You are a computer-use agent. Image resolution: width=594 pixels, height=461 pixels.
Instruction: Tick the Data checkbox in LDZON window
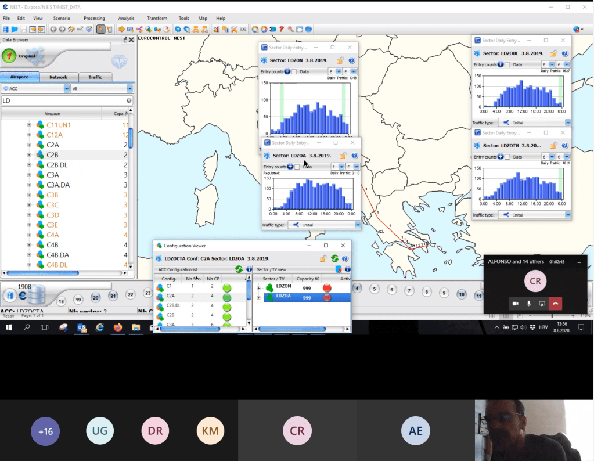(x=294, y=71)
